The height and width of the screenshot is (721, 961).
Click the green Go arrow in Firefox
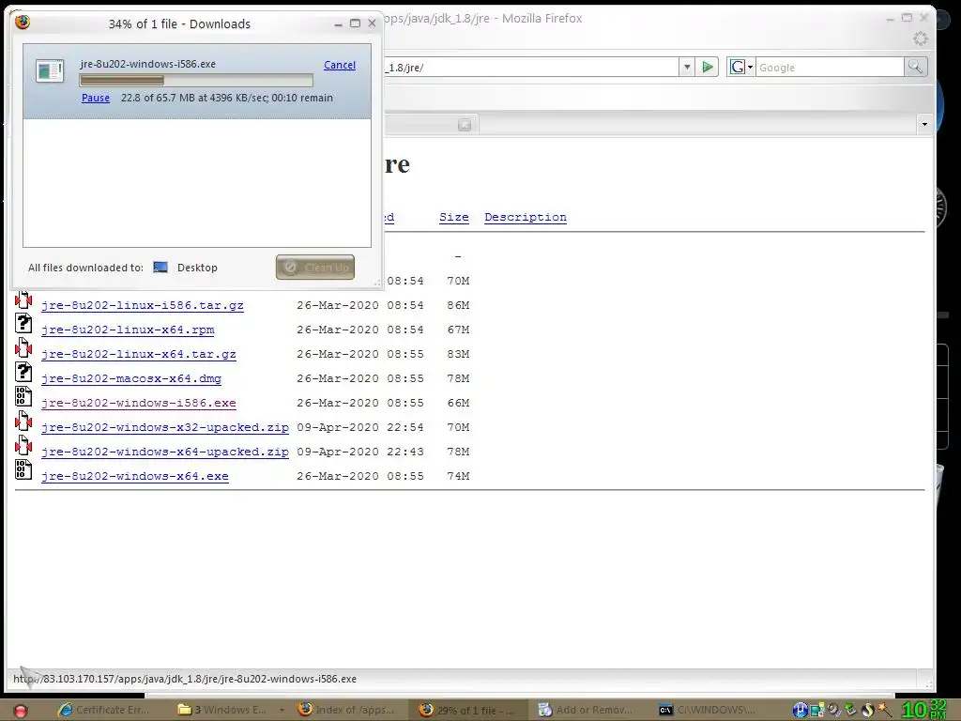tap(708, 67)
